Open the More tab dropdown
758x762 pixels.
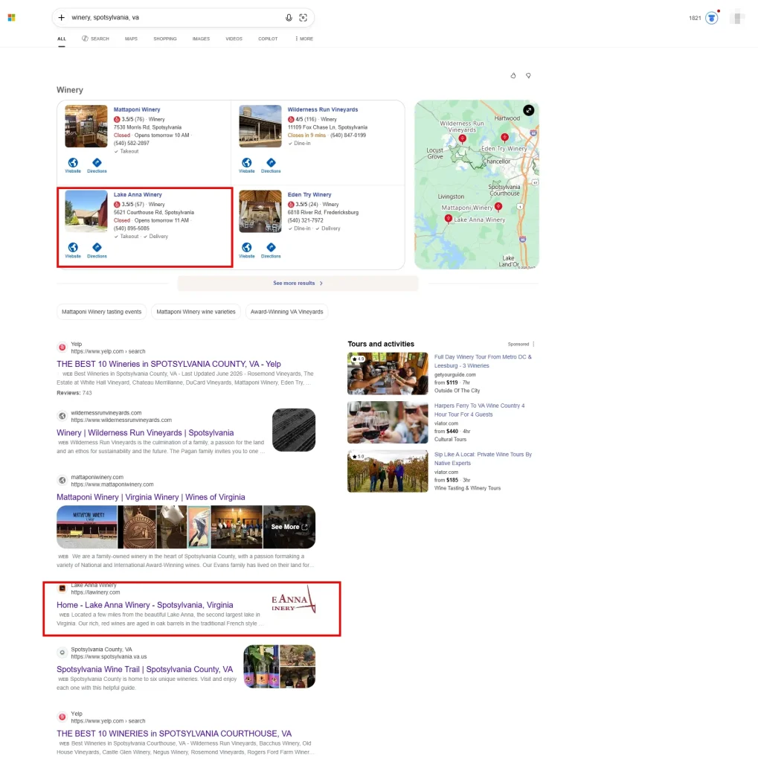coord(304,39)
